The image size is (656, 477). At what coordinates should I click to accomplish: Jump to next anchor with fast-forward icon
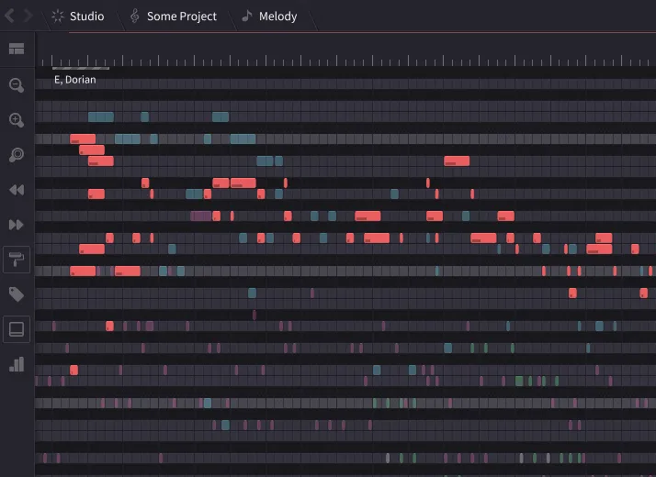point(17,225)
